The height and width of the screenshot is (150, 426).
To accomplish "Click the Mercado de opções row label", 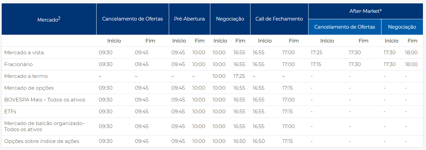I will coord(29,88).
